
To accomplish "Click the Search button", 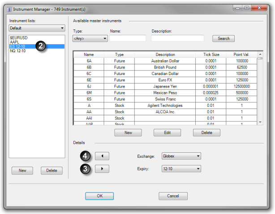I will [223, 38].
